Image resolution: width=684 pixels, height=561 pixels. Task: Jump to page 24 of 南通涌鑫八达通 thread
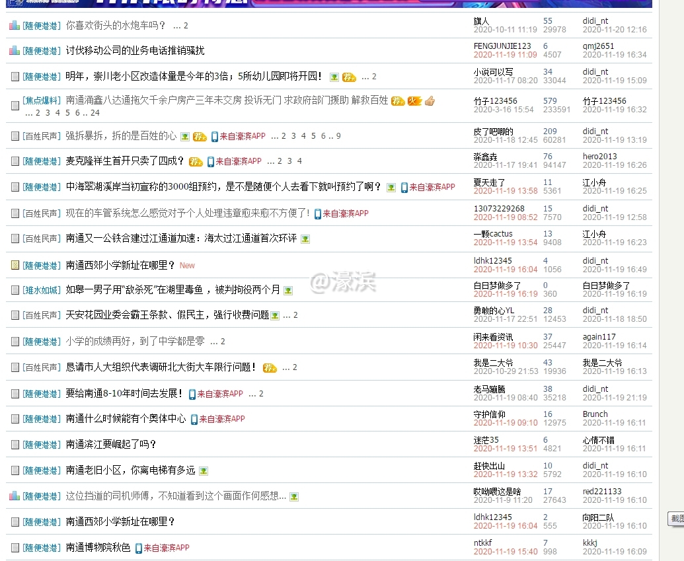point(95,113)
